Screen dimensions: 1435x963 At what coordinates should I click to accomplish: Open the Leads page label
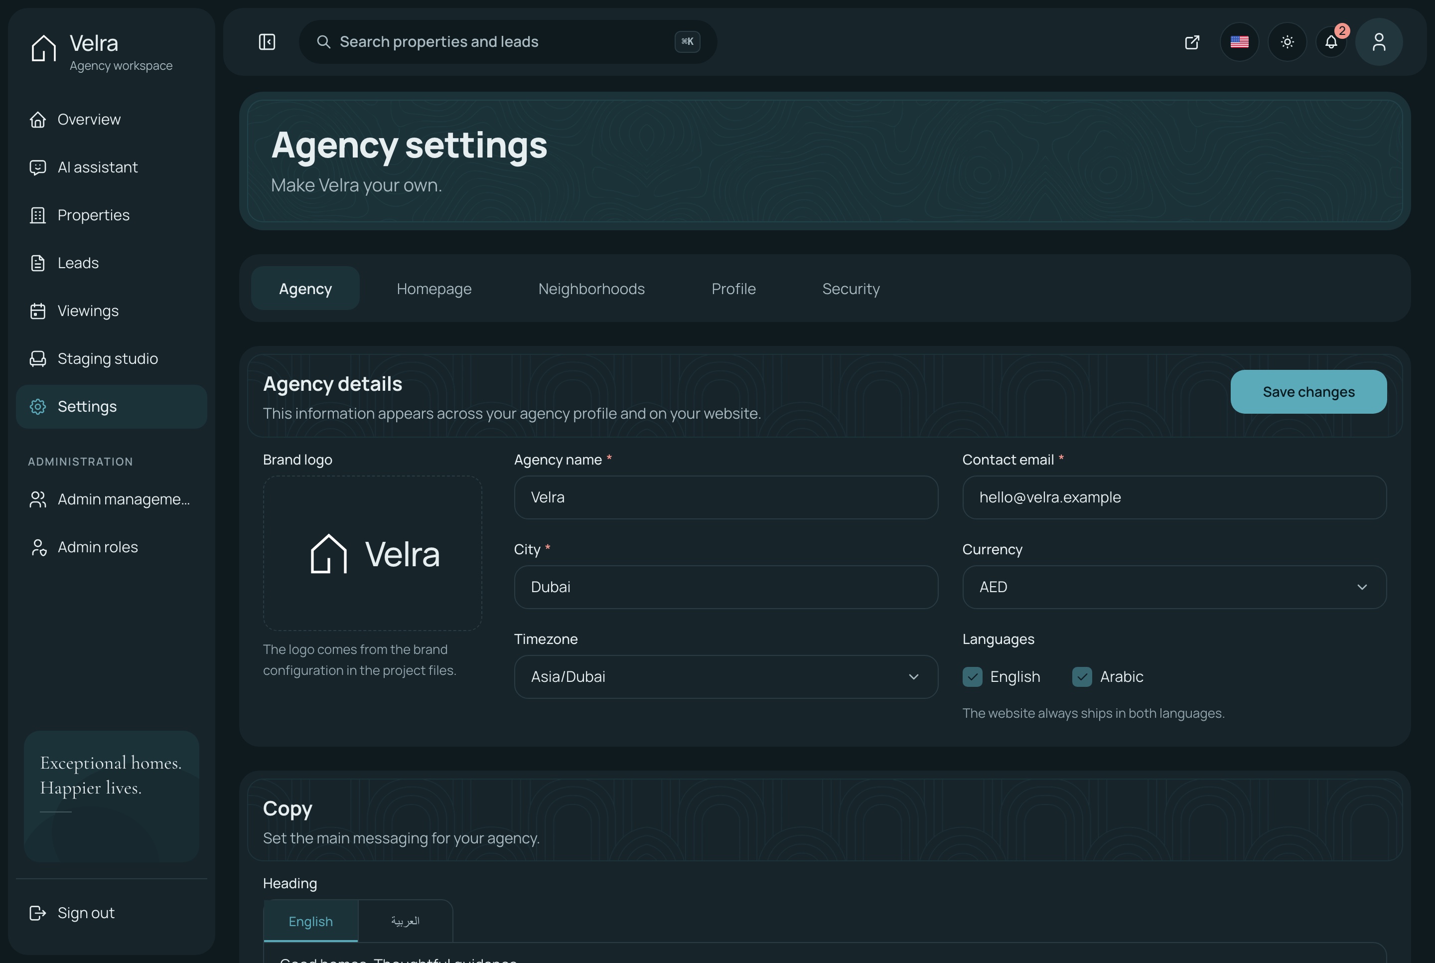[78, 263]
